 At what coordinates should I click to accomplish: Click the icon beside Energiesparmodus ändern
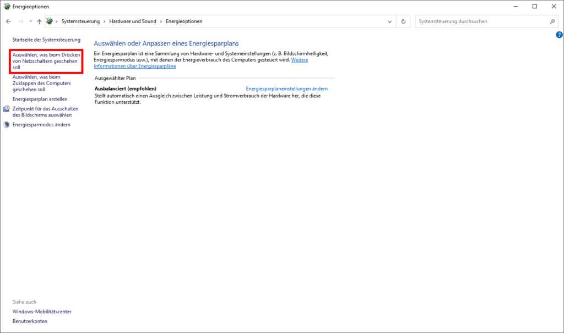(x=6, y=125)
